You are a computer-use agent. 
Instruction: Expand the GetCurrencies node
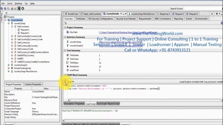click(x=12, y=42)
